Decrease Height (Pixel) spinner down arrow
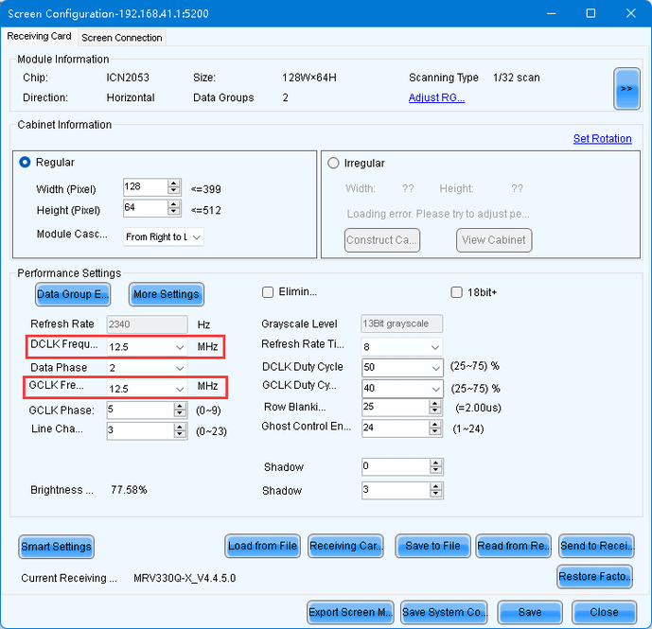Viewport: 652px width, 629px height. pos(174,212)
